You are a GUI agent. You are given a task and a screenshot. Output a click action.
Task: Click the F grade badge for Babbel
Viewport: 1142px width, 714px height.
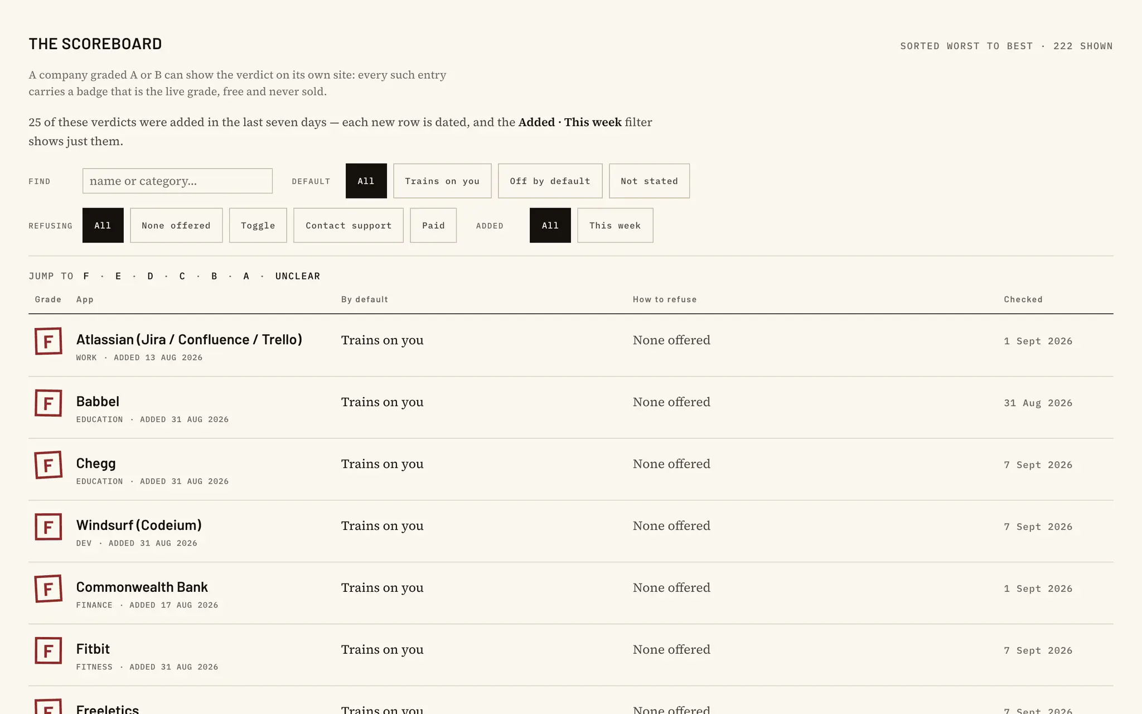pyautogui.click(x=48, y=403)
